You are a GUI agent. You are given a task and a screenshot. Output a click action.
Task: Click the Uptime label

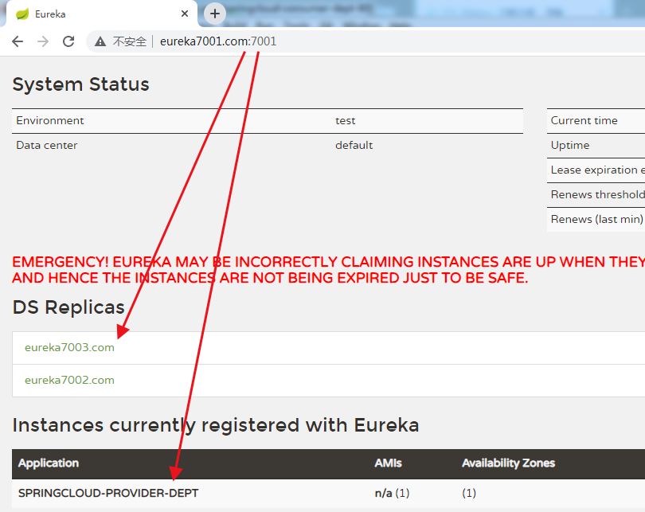(x=570, y=145)
